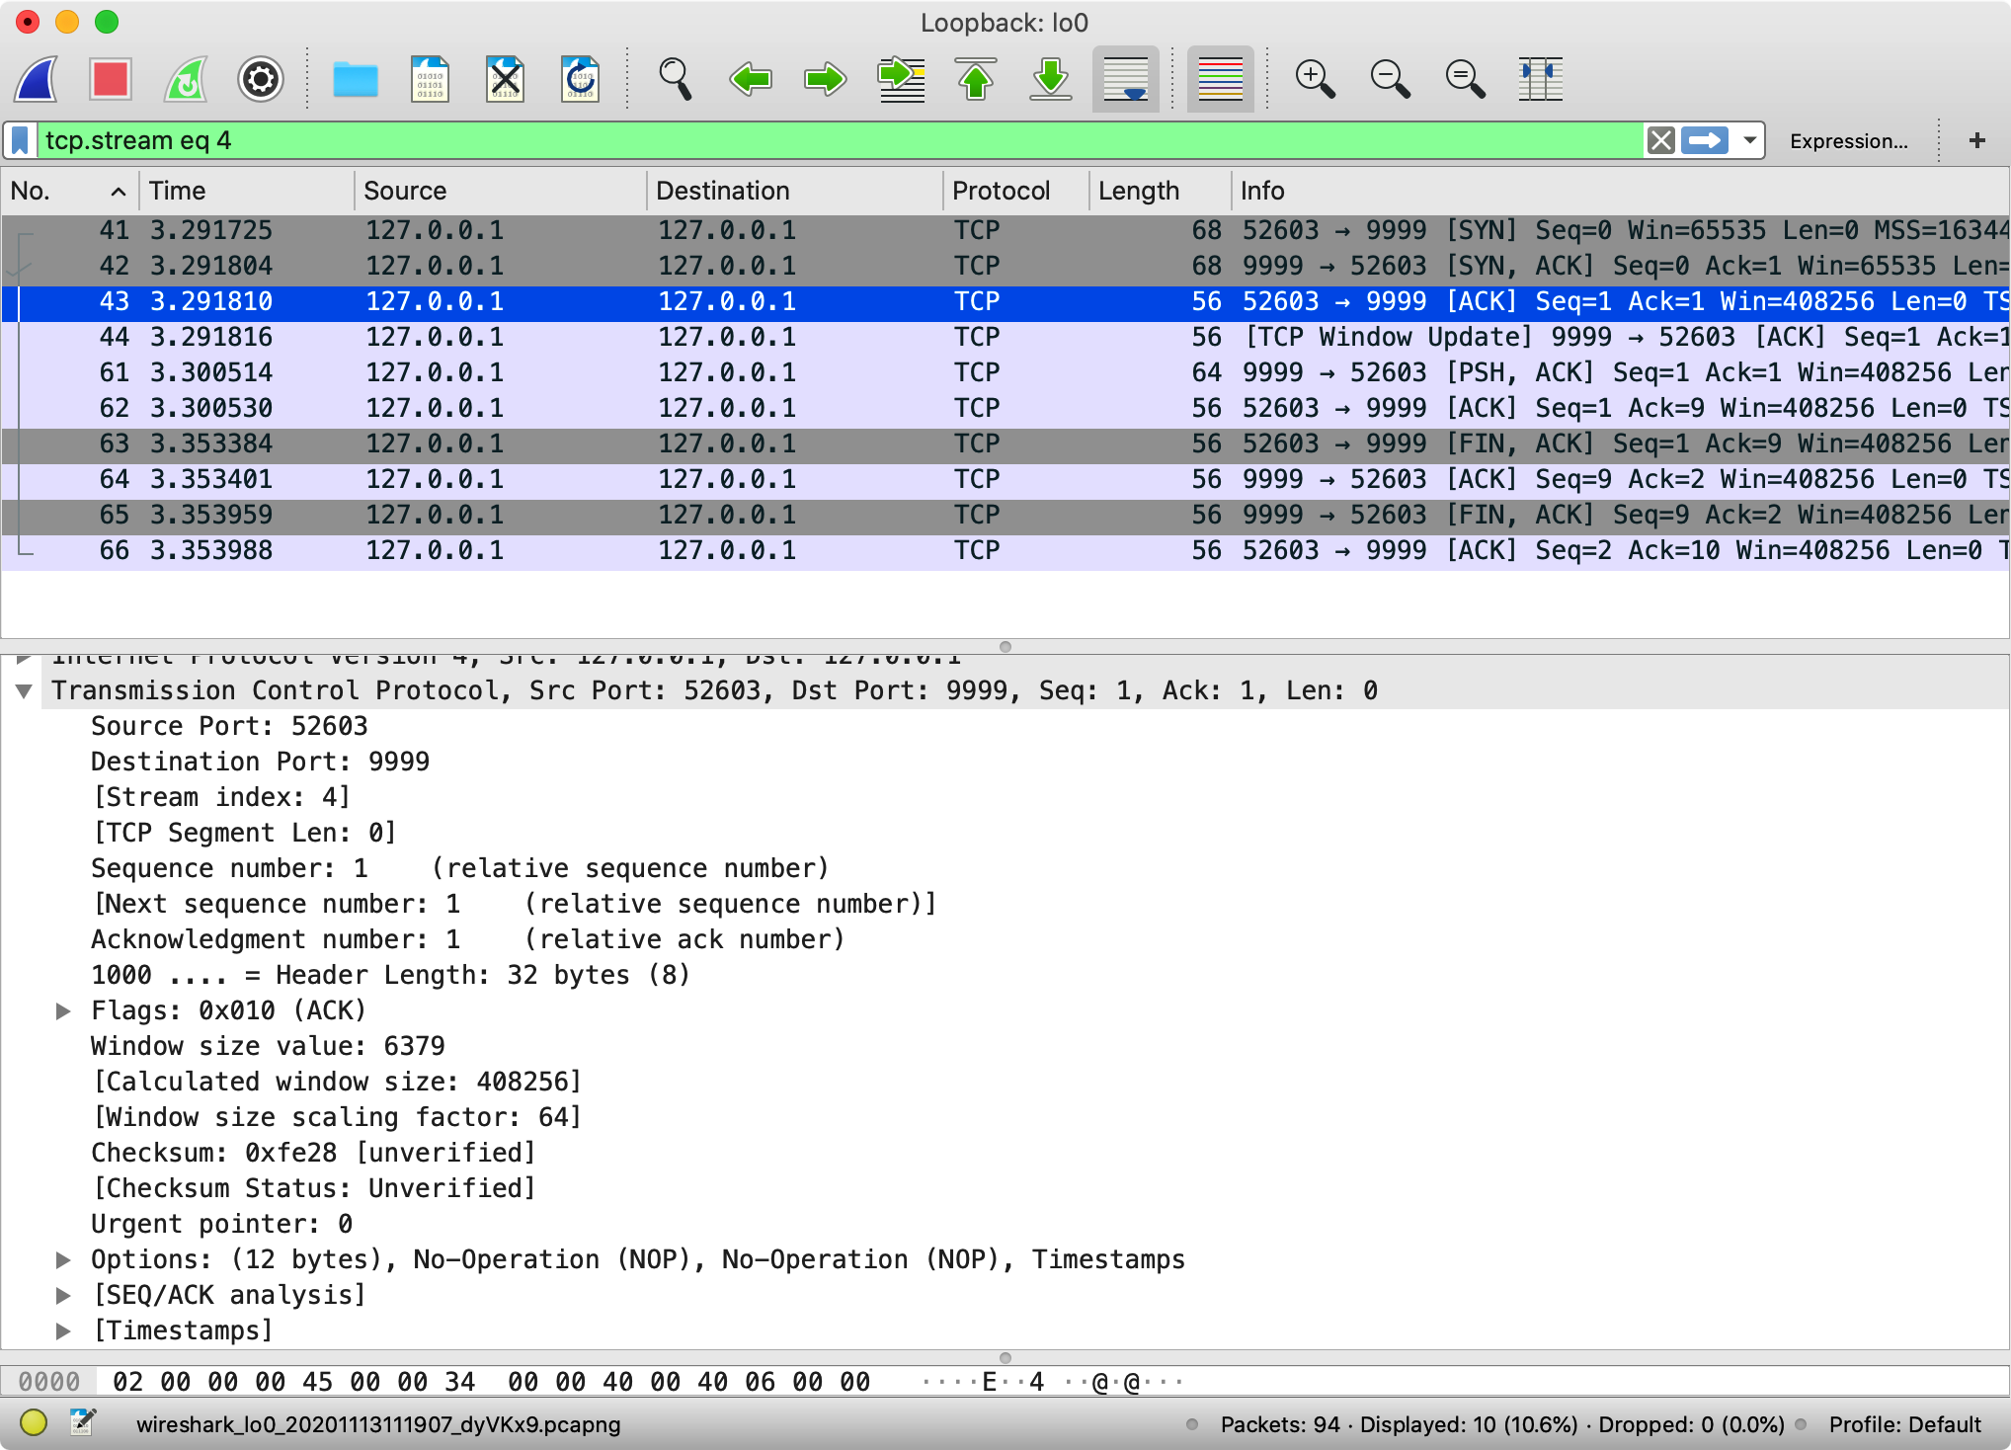Open capture options with the gear icon
Screen dimensions: 2011x1450
261,79
